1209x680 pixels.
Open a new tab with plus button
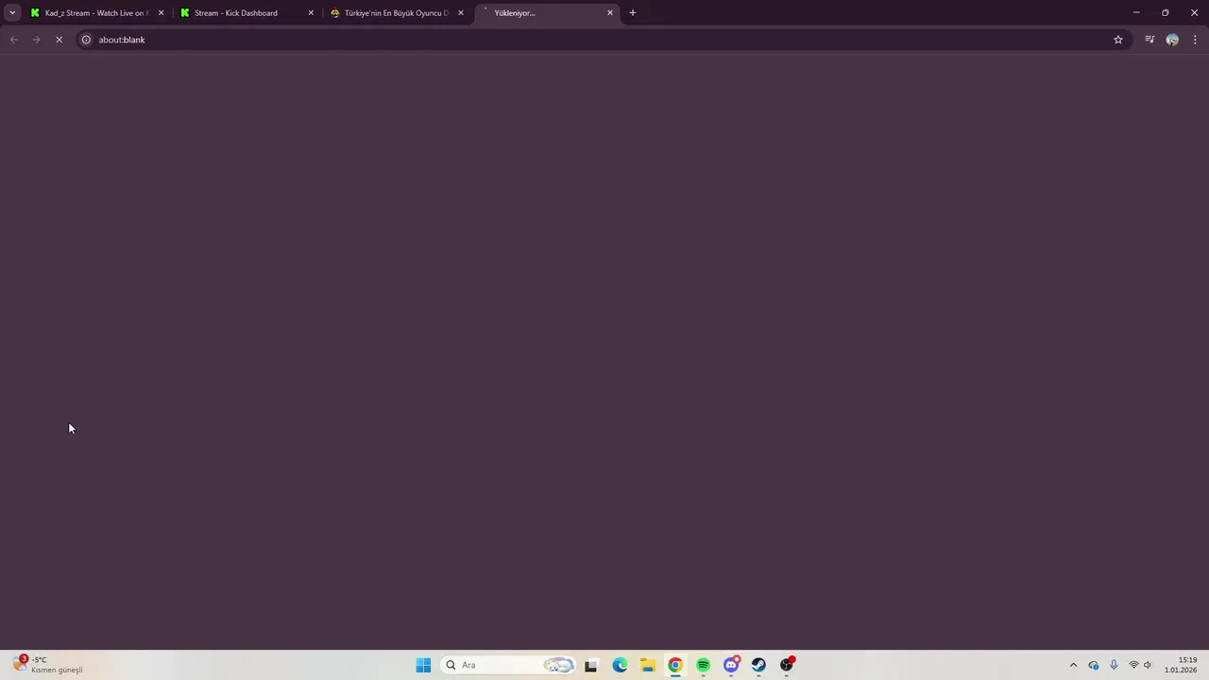[633, 13]
